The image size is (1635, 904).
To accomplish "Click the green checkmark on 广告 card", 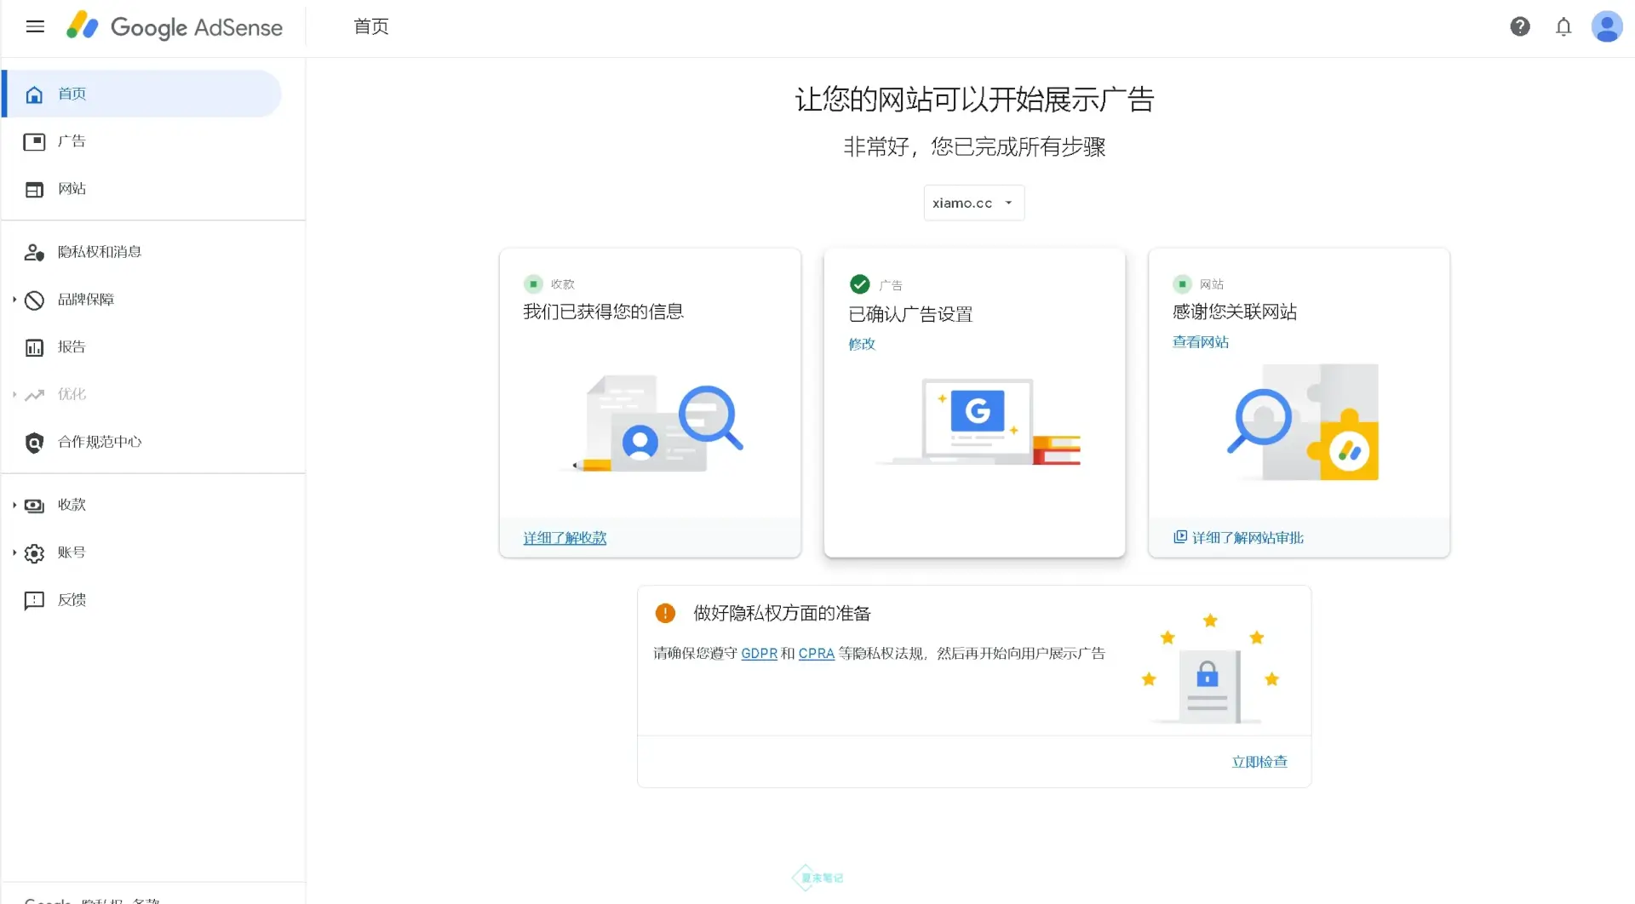I will coord(859,284).
